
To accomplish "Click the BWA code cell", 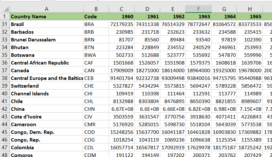I will point(96,55).
